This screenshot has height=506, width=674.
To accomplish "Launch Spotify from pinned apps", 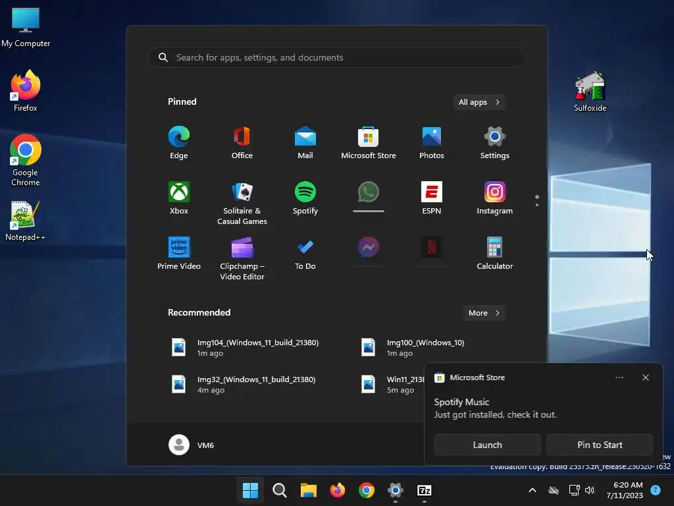I will click(x=305, y=198).
